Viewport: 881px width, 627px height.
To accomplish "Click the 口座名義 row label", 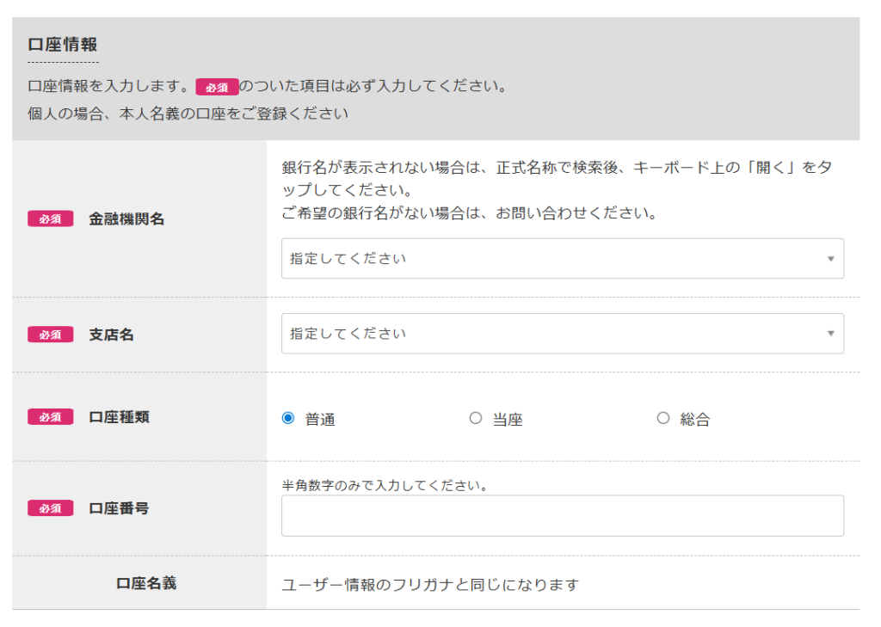I will tap(146, 583).
